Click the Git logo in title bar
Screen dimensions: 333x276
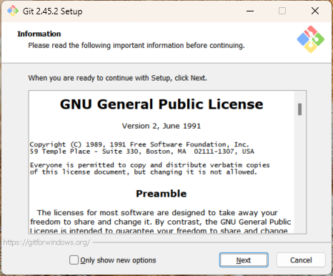point(13,11)
